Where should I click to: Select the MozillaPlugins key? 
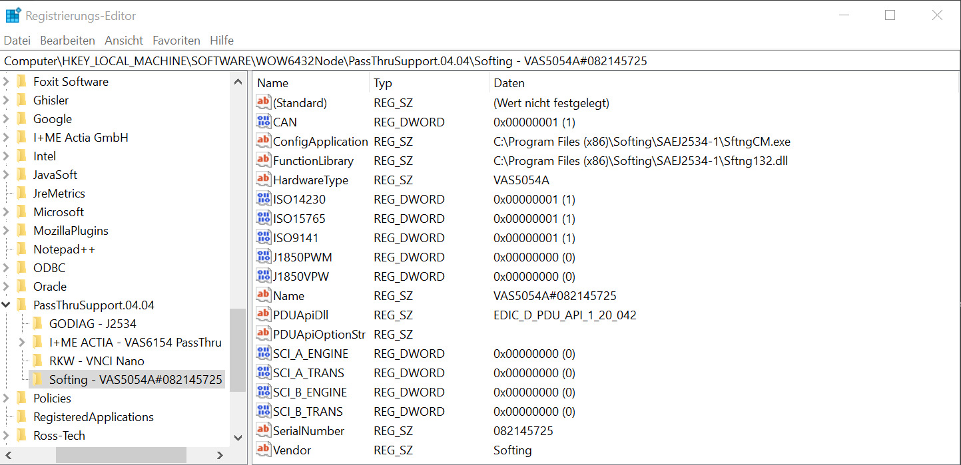(71, 231)
